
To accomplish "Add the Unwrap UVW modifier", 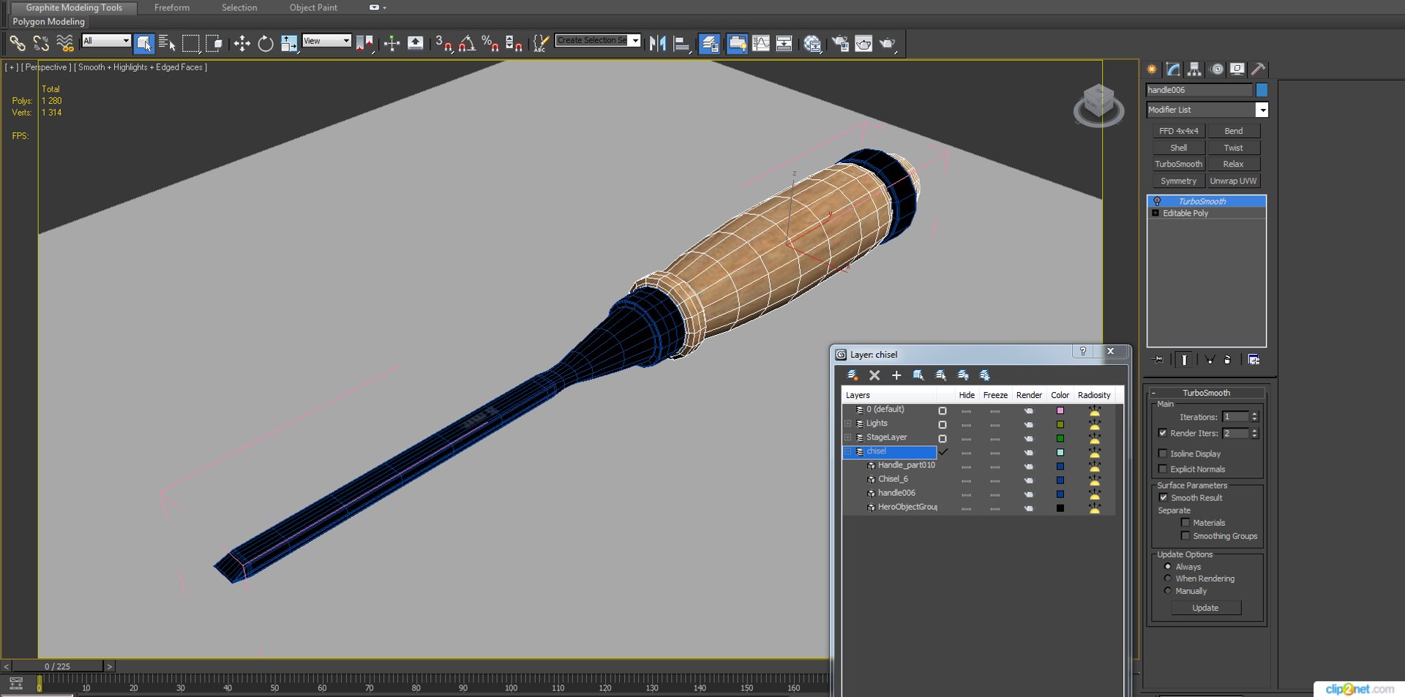I will pyautogui.click(x=1233, y=181).
